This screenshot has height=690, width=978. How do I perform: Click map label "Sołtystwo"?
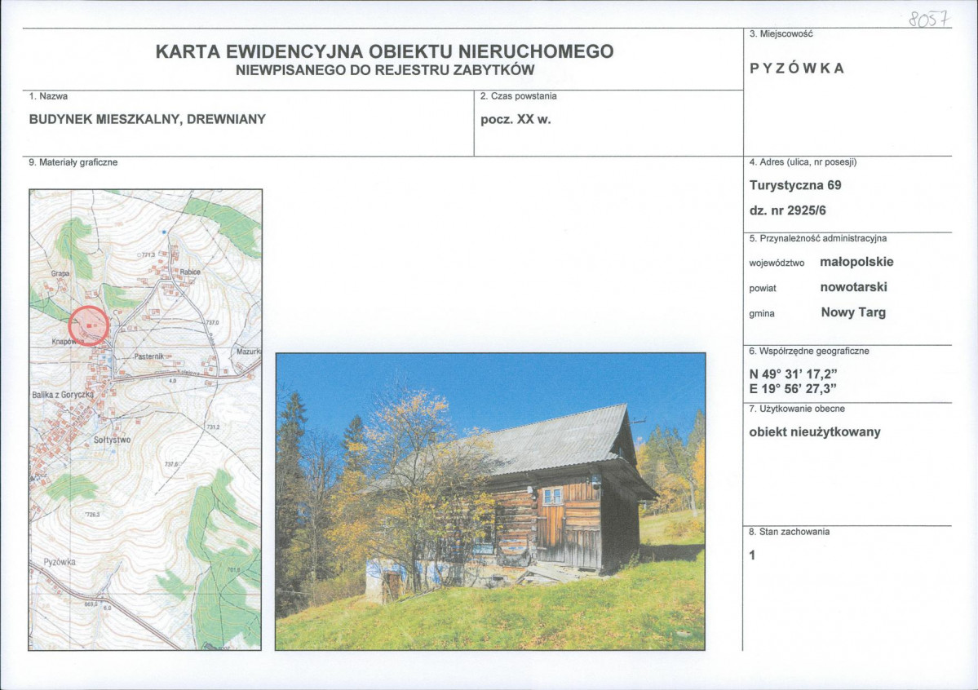pyautogui.click(x=113, y=440)
